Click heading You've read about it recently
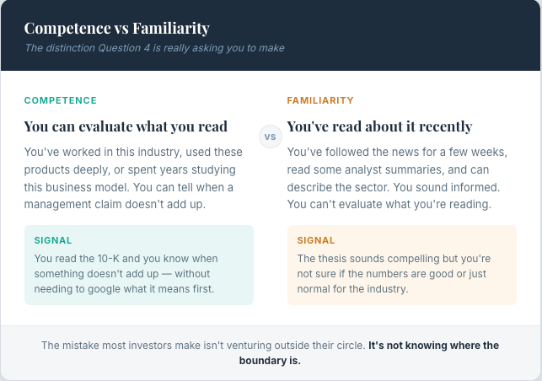This screenshot has height=381, width=542. tap(379, 126)
